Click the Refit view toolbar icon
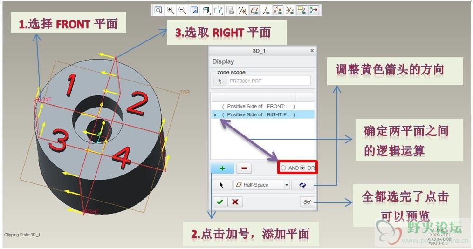Image resolution: width=473 pixels, height=249 pixels. pyautogui.click(x=158, y=11)
